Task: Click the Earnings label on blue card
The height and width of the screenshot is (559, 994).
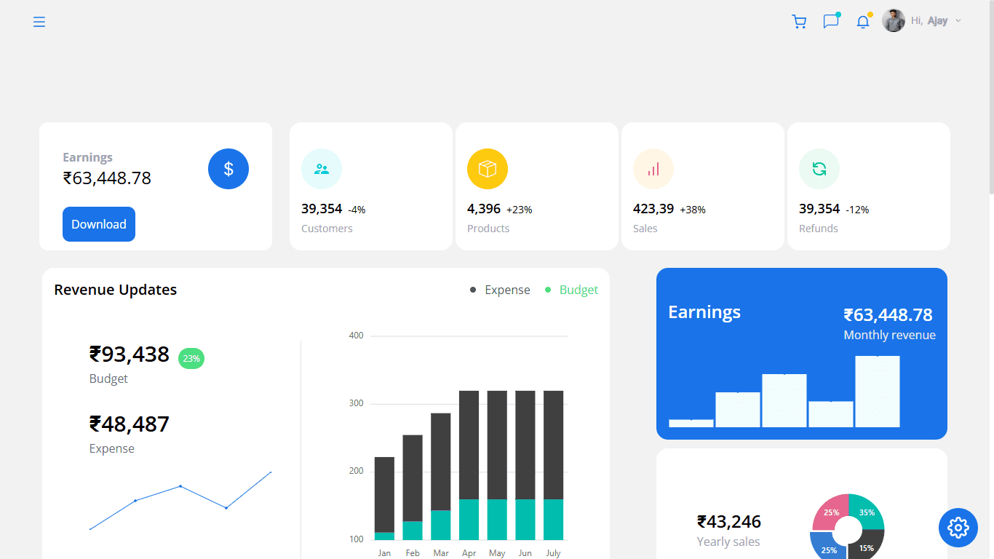Action: click(x=704, y=312)
